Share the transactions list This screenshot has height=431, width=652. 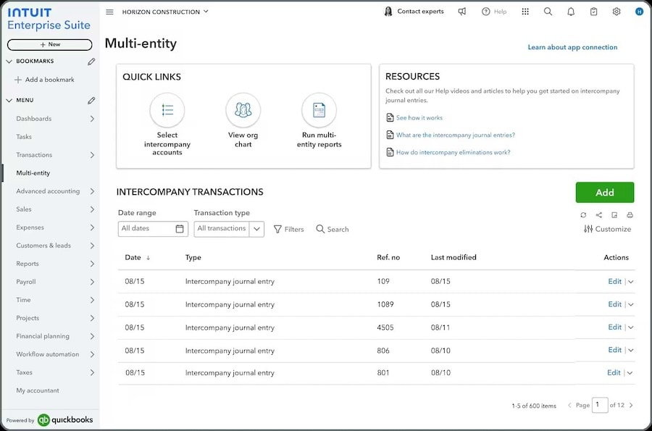(x=598, y=215)
